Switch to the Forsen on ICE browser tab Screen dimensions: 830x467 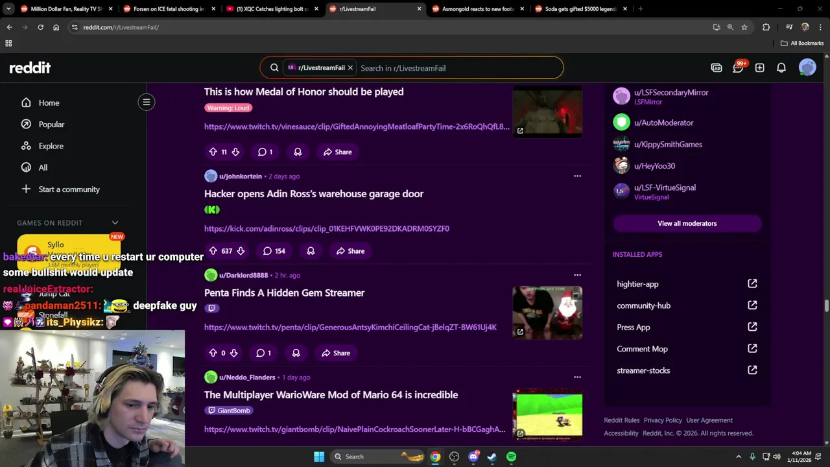[x=169, y=9]
